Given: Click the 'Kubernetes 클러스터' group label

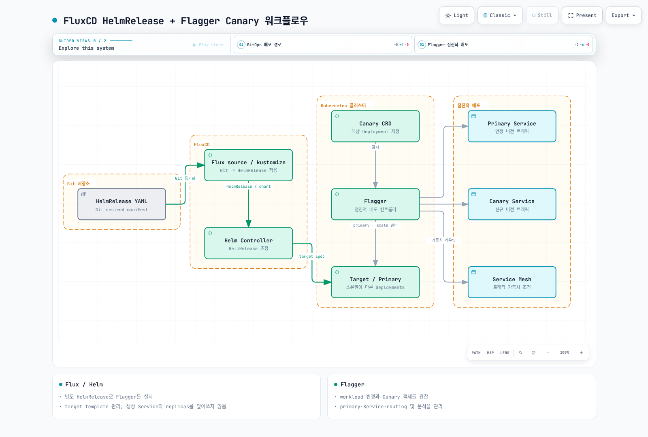Looking at the screenshot, I should tap(343, 106).
